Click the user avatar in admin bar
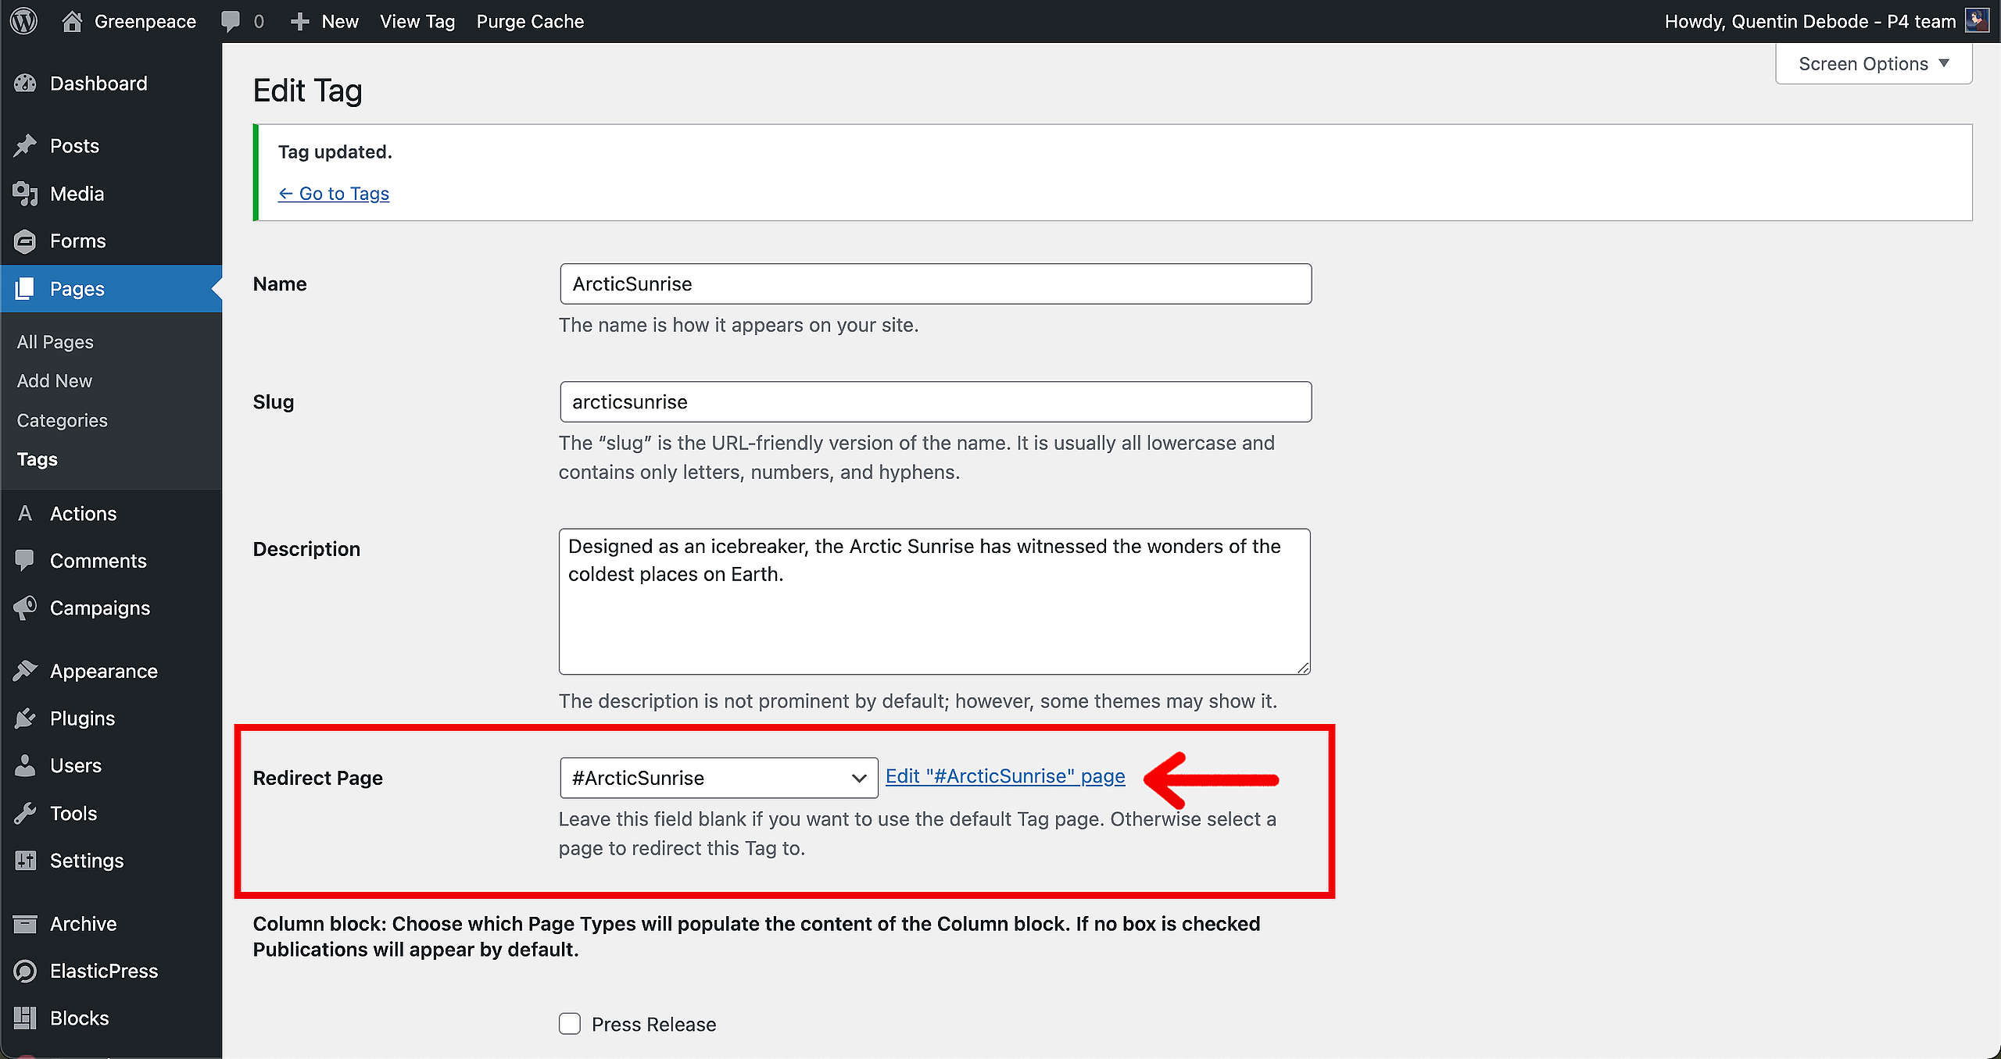2001x1059 pixels. [1977, 20]
